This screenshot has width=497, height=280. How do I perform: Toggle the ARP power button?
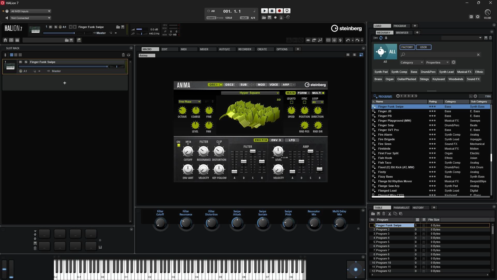tap(294, 85)
